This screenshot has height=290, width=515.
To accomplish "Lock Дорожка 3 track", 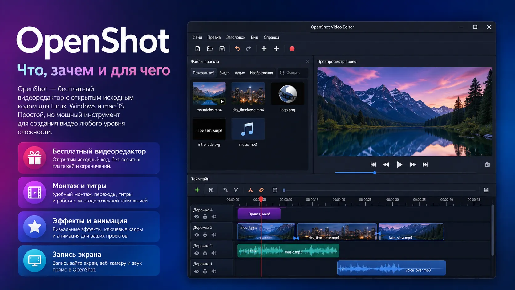I will click(205, 235).
